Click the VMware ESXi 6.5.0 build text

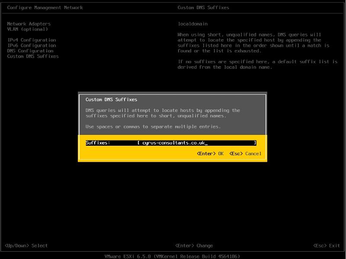[172, 256]
